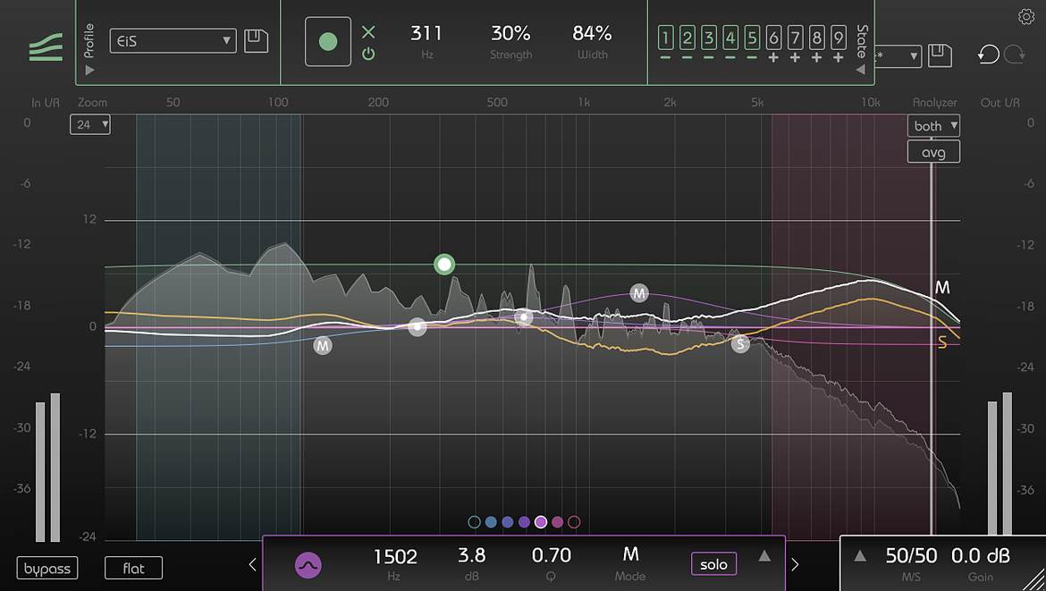Viewport: 1046px width, 591px height.
Task: Toggle the avg analyzer mode
Action: tap(933, 152)
